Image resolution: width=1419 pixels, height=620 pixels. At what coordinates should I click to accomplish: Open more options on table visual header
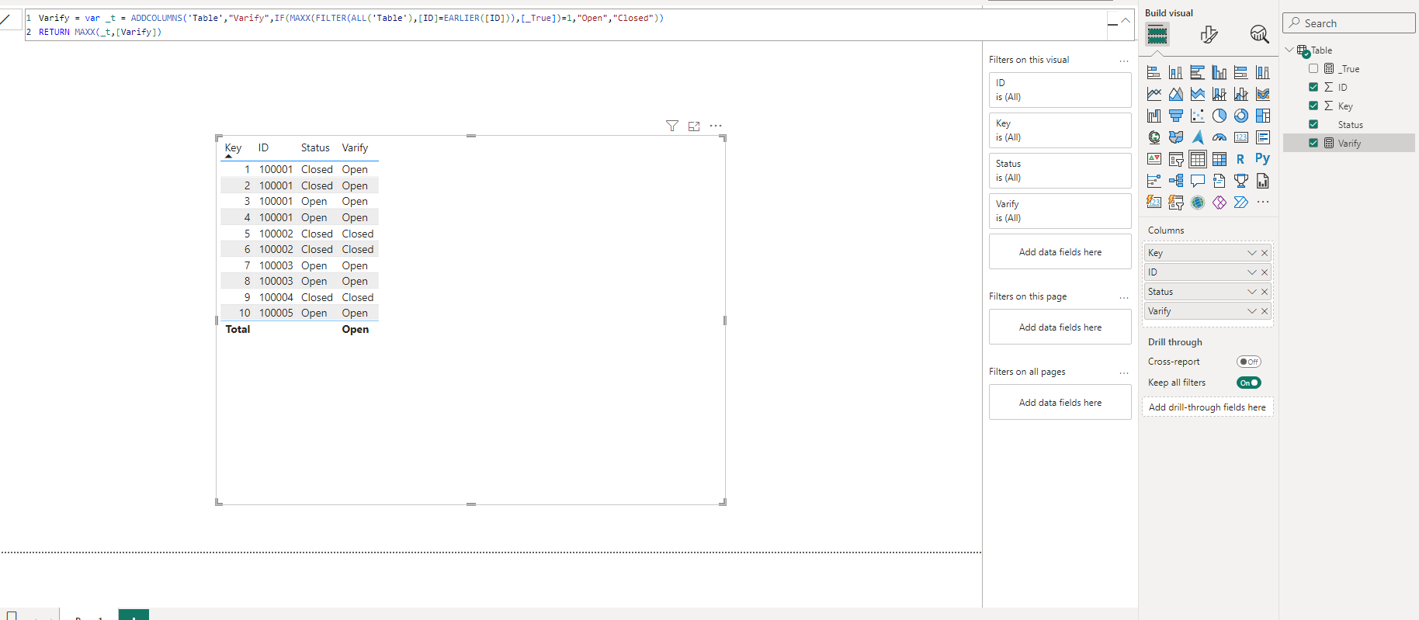coord(716,126)
